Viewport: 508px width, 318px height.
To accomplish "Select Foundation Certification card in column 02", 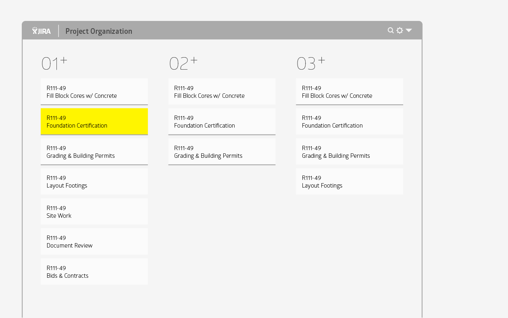I will click(x=222, y=122).
